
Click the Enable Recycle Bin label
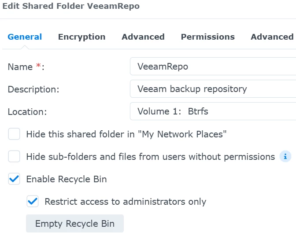pyautogui.click(x=67, y=179)
